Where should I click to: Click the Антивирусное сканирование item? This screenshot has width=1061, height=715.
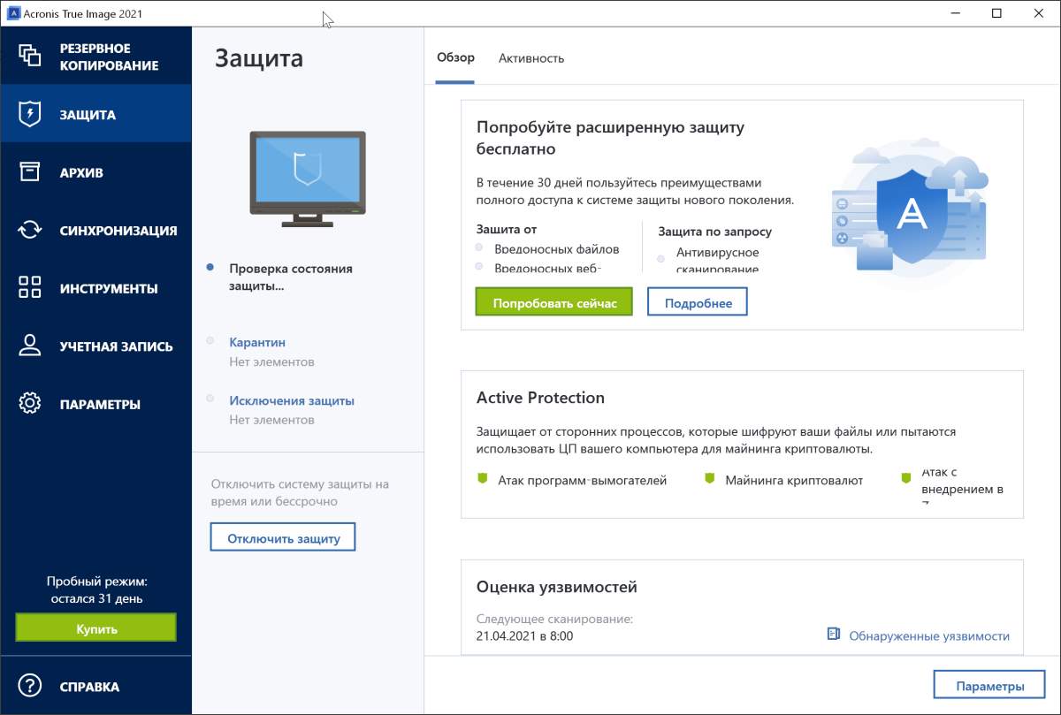pyautogui.click(x=717, y=261)
